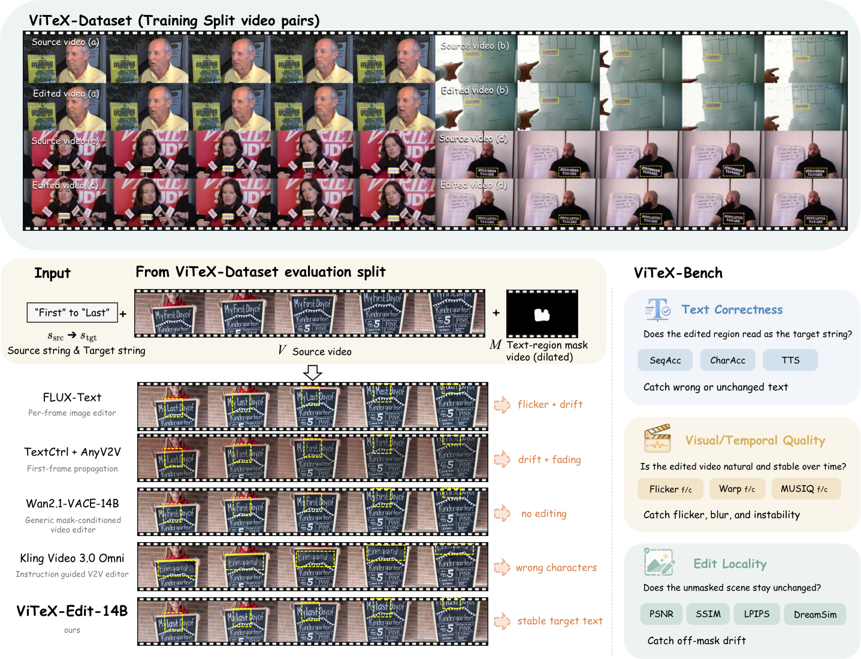Click the 'Kling Video 3.0 Omni' method label
The height and width of the screenshot is (659, 861).
click(72, 558)
